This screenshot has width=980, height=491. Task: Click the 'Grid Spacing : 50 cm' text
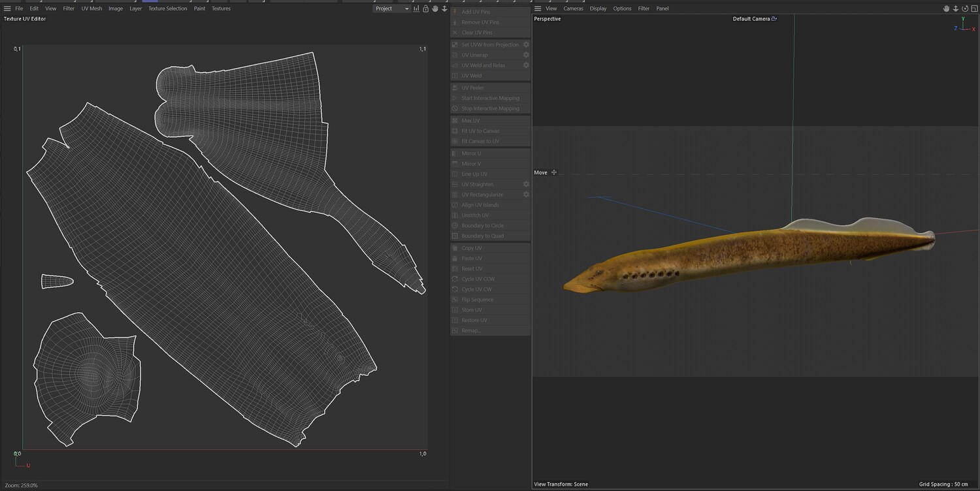943,484
